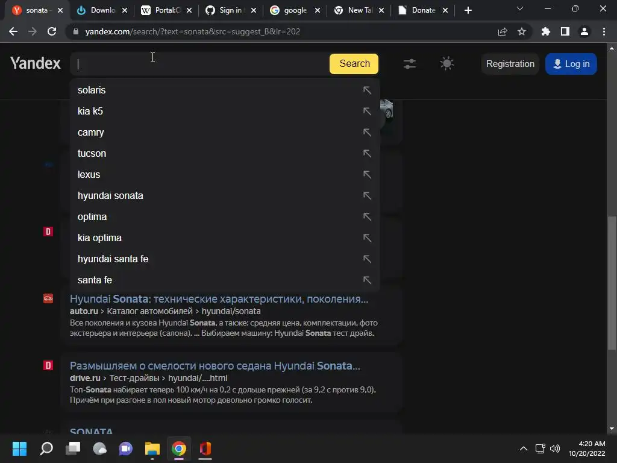Viewport: 617px width, 463px height.
Task: Open File Explorer from the taskbar
Action: (x=152, y=449)
